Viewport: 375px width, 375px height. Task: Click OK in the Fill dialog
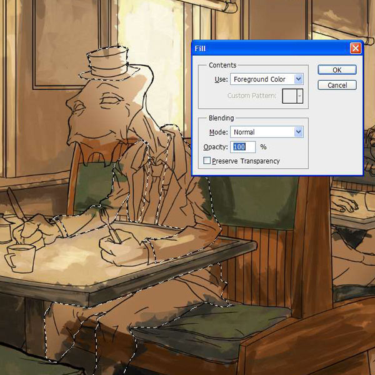(337, 70)
